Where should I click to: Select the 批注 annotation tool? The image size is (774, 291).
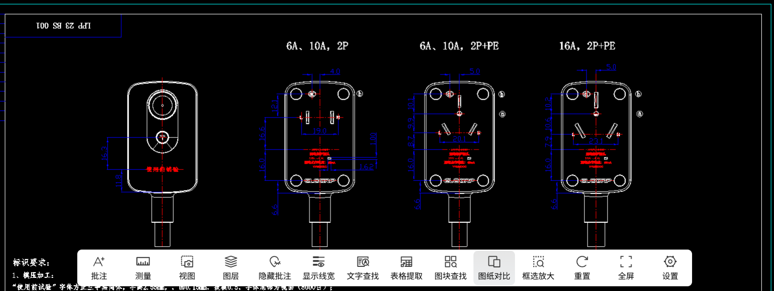pos(99,267)
